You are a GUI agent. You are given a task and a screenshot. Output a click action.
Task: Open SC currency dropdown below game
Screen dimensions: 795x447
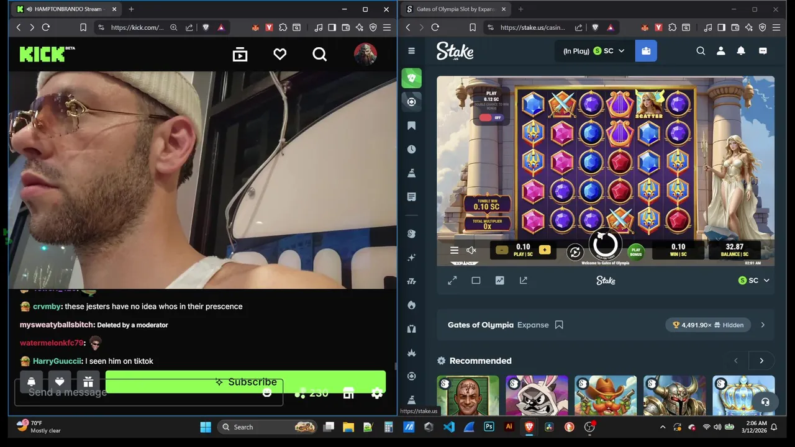[753, 281]
